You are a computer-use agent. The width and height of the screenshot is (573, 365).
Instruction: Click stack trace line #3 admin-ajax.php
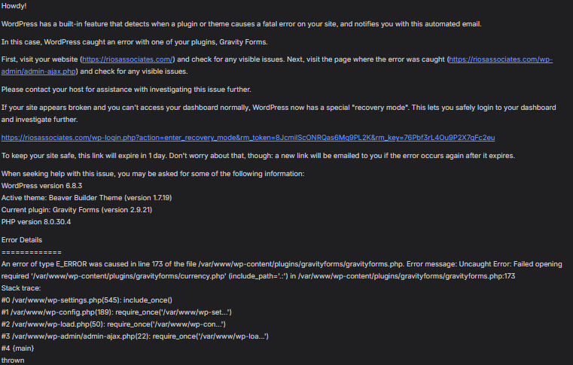pos(135,336)
